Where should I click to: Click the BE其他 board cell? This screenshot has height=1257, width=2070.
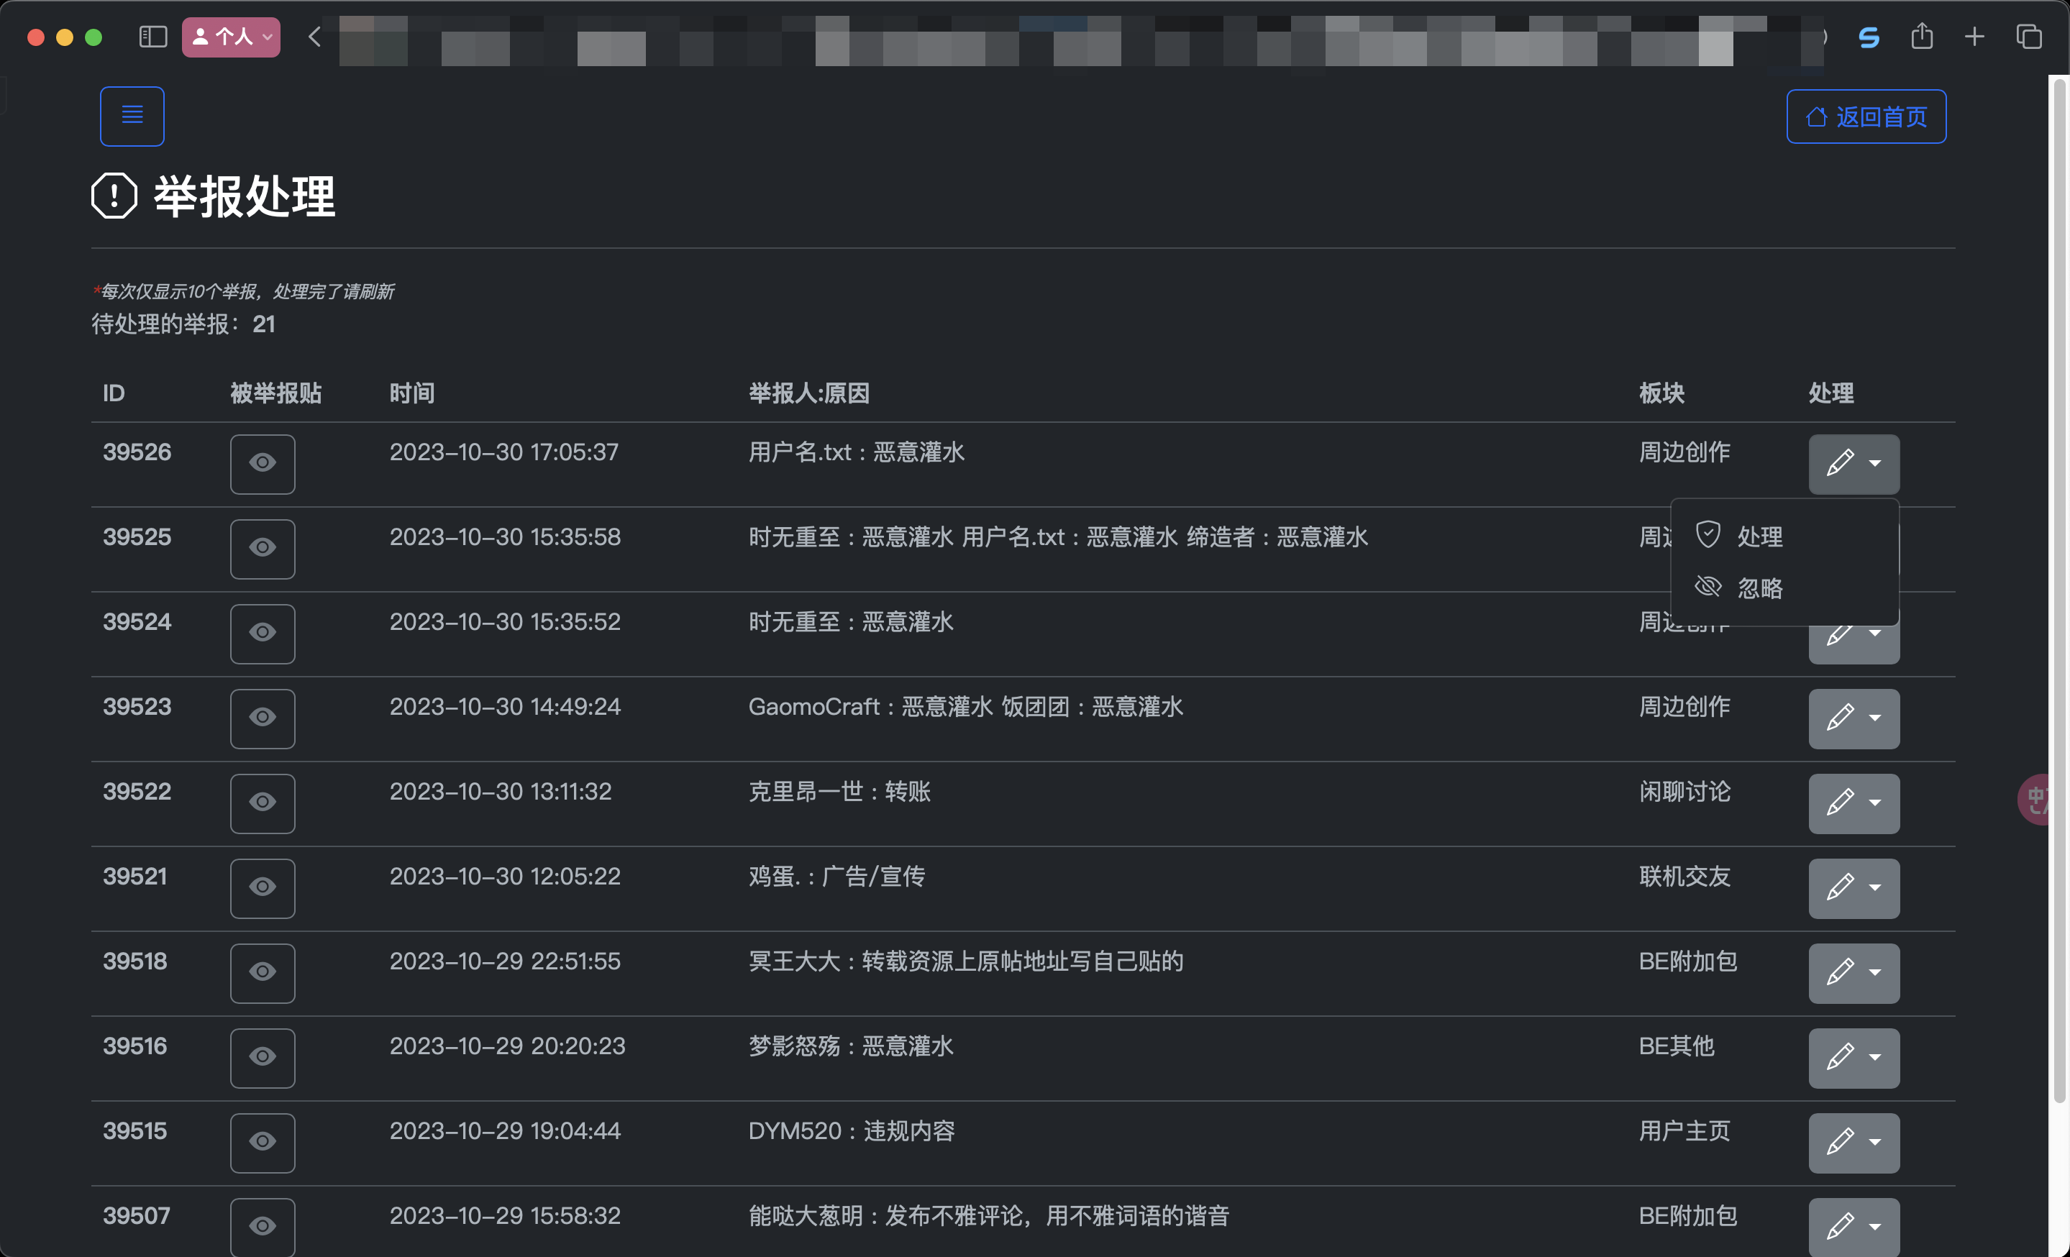tap(1676, 1046)
